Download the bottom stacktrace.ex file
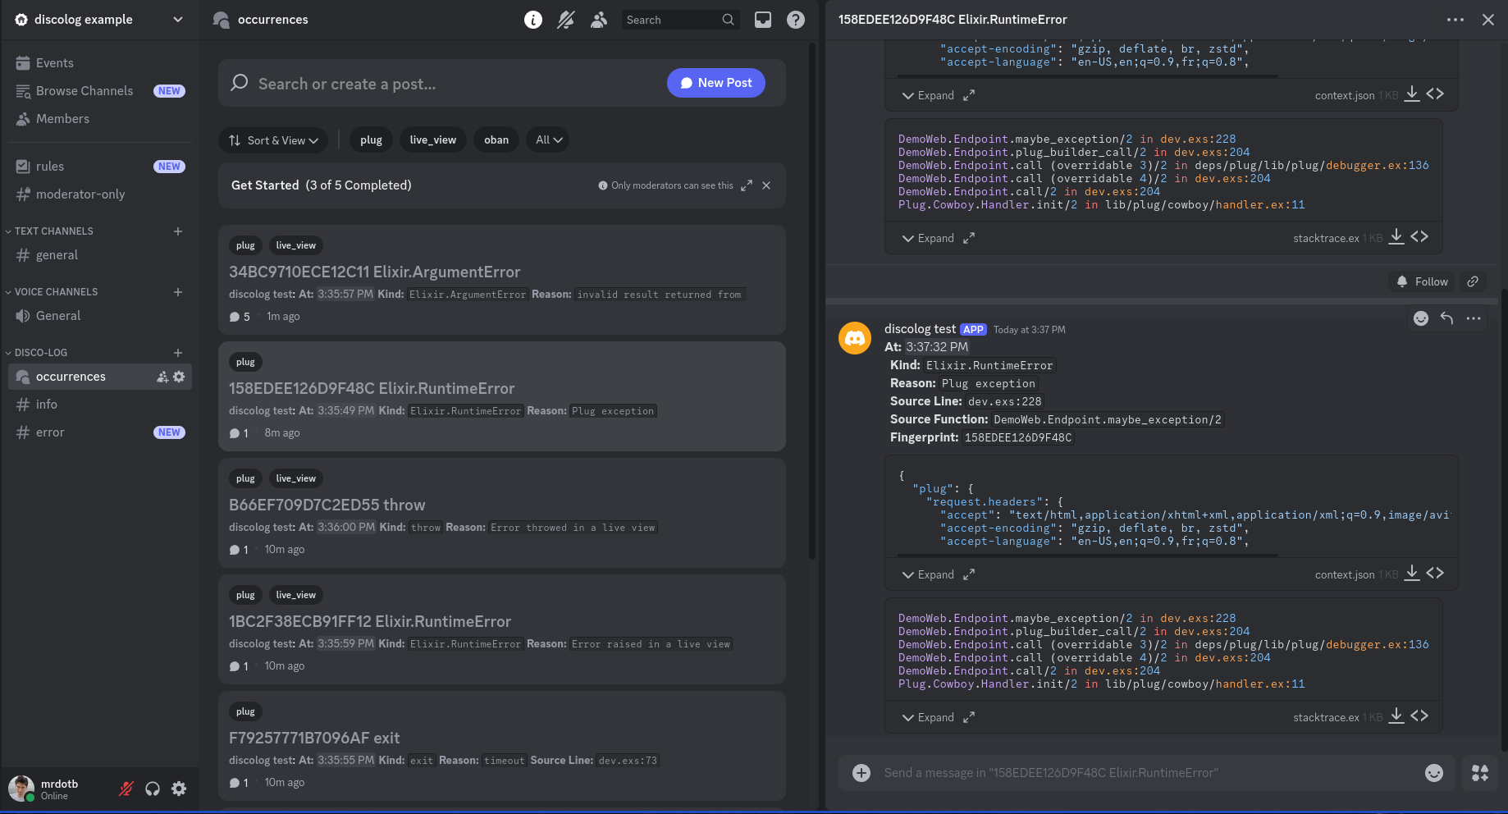 click(x=1396, y=716)
